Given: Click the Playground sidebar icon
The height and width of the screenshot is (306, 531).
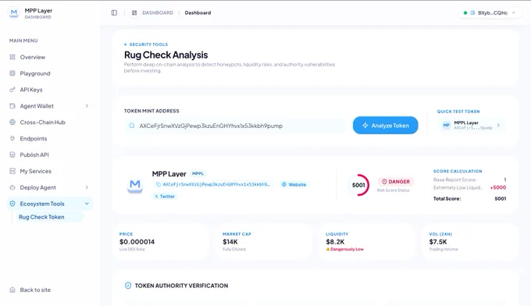Looking at the screenshot, I should point(12,73).
